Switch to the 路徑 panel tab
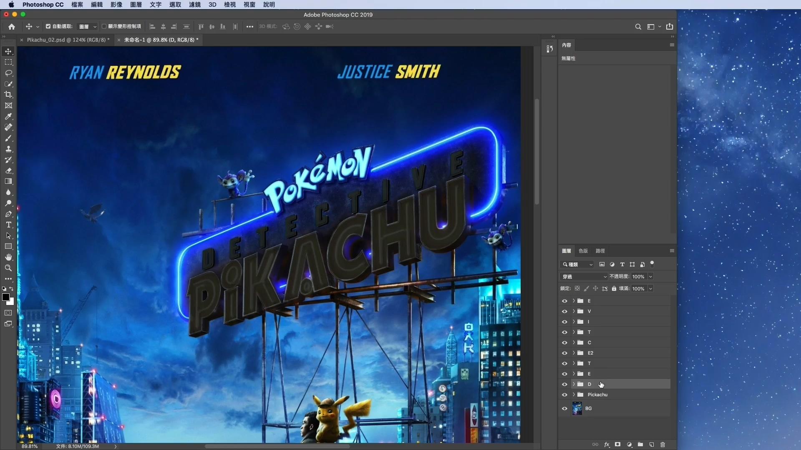This screenshot has width=801, height=450. 600,251
